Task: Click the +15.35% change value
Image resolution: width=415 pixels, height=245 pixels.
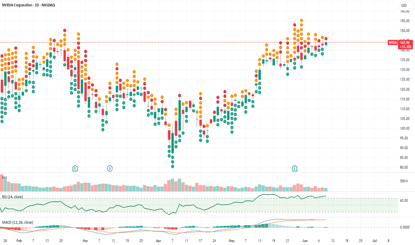Action: 406,47
